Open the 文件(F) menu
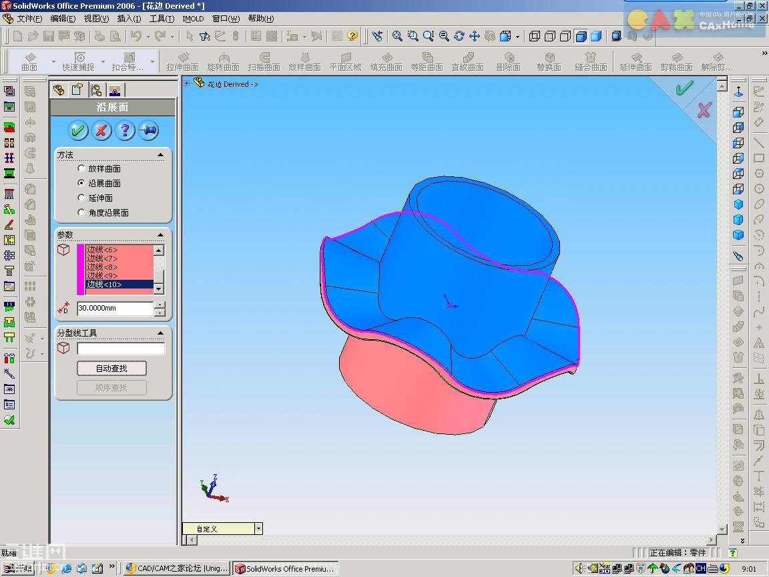Image resolution: width=769 pixels, height=577 pixels. [x=29, y=19]
